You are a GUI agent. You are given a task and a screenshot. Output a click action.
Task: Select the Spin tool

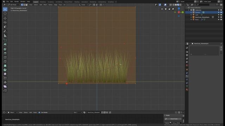(x=5, y=70)
